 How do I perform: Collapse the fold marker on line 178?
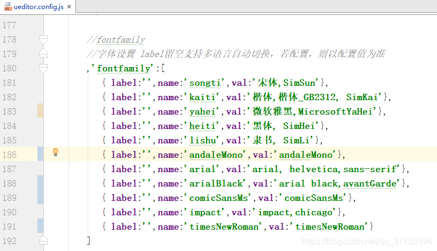[43, 39]
